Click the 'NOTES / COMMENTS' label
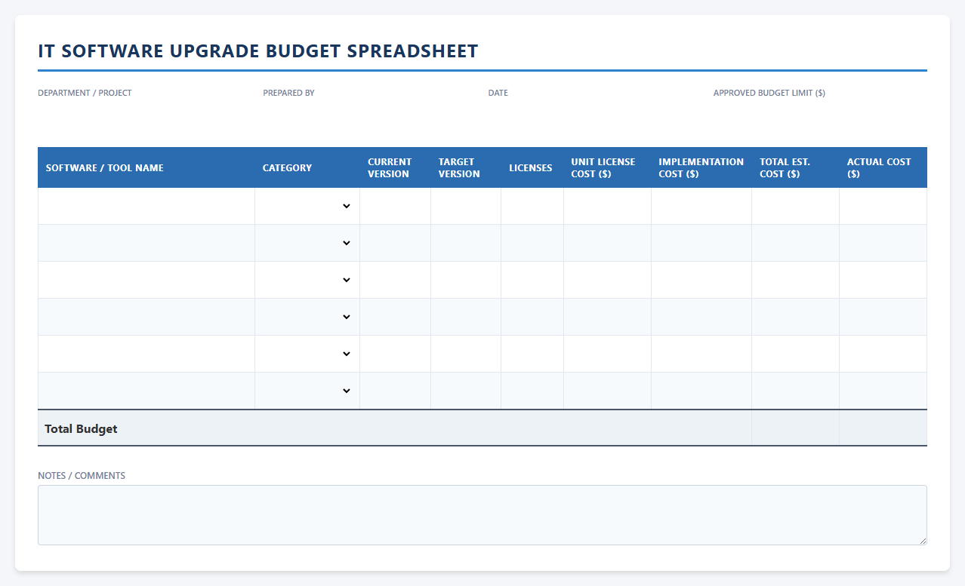The width and height of the screenshot is (965, 586). tap(82, 476)
